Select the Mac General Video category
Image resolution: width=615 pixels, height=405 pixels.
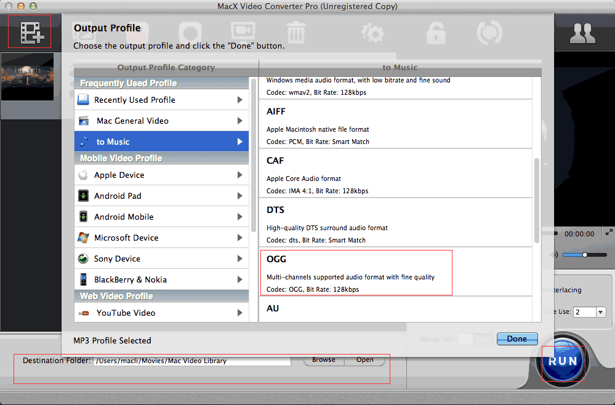[x=161, y=121]
